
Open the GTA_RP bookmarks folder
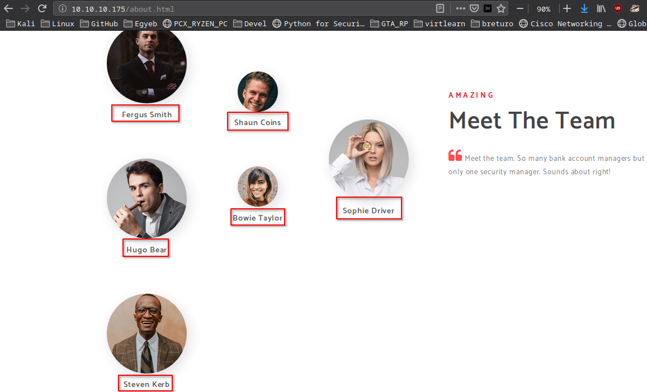point(389,23)
